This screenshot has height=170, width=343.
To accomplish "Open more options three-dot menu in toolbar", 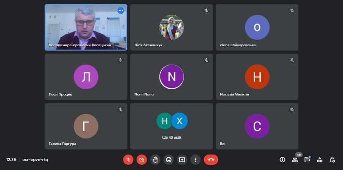I will tap(196, 160).
